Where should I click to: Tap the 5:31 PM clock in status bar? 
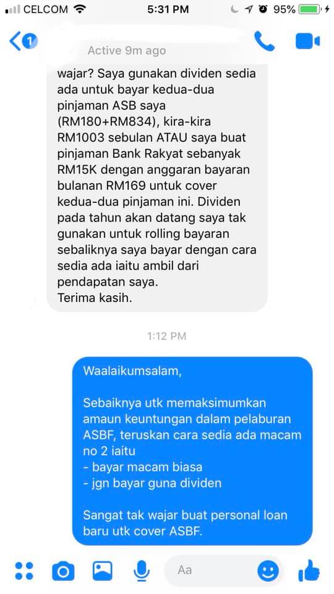[x=168, y=9]
